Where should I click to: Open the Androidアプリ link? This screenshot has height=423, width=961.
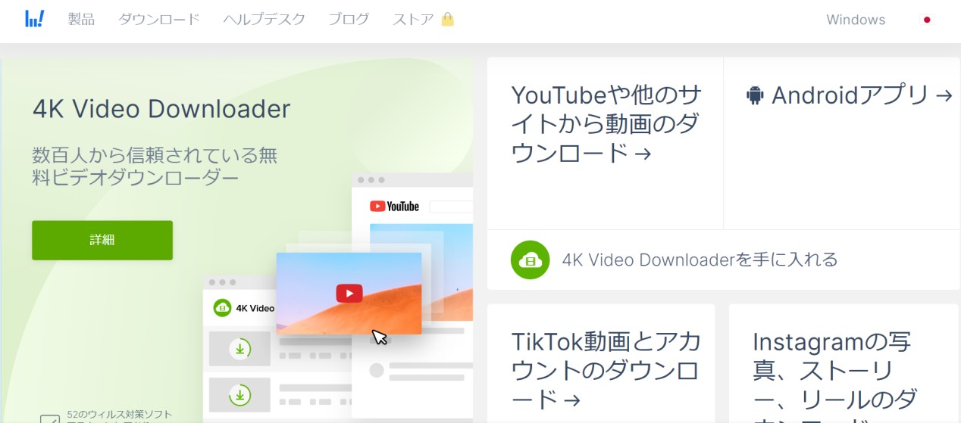849,96
